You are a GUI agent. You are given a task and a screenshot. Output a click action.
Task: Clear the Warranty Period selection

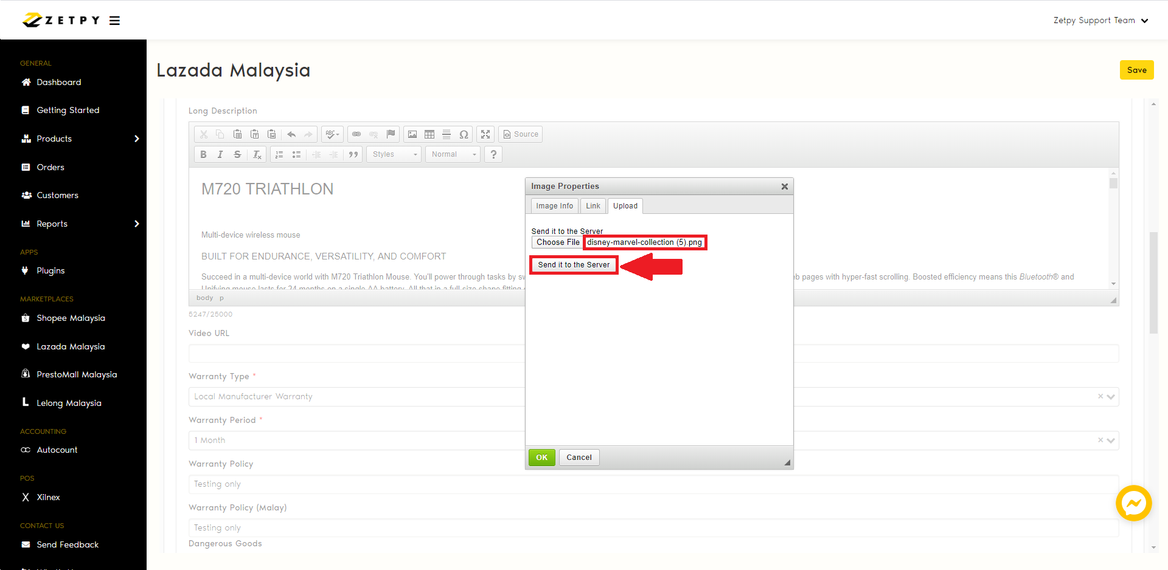(1100, 440)
